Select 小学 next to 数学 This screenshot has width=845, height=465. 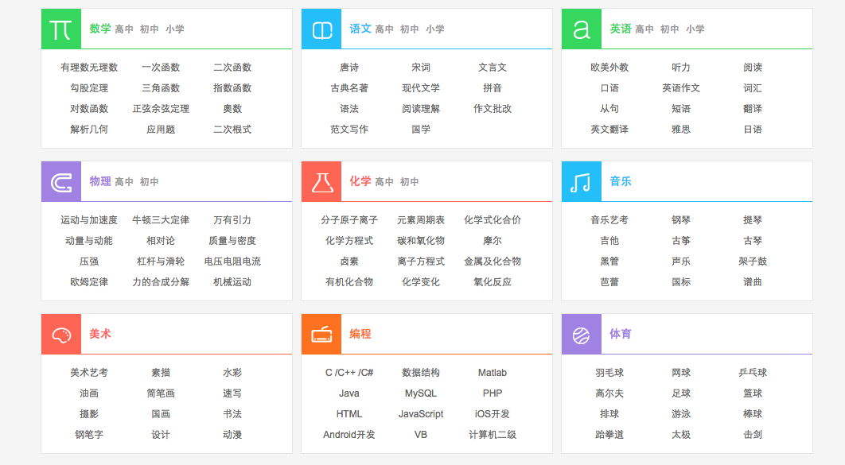pyautogui.click(x=174, y=29)
